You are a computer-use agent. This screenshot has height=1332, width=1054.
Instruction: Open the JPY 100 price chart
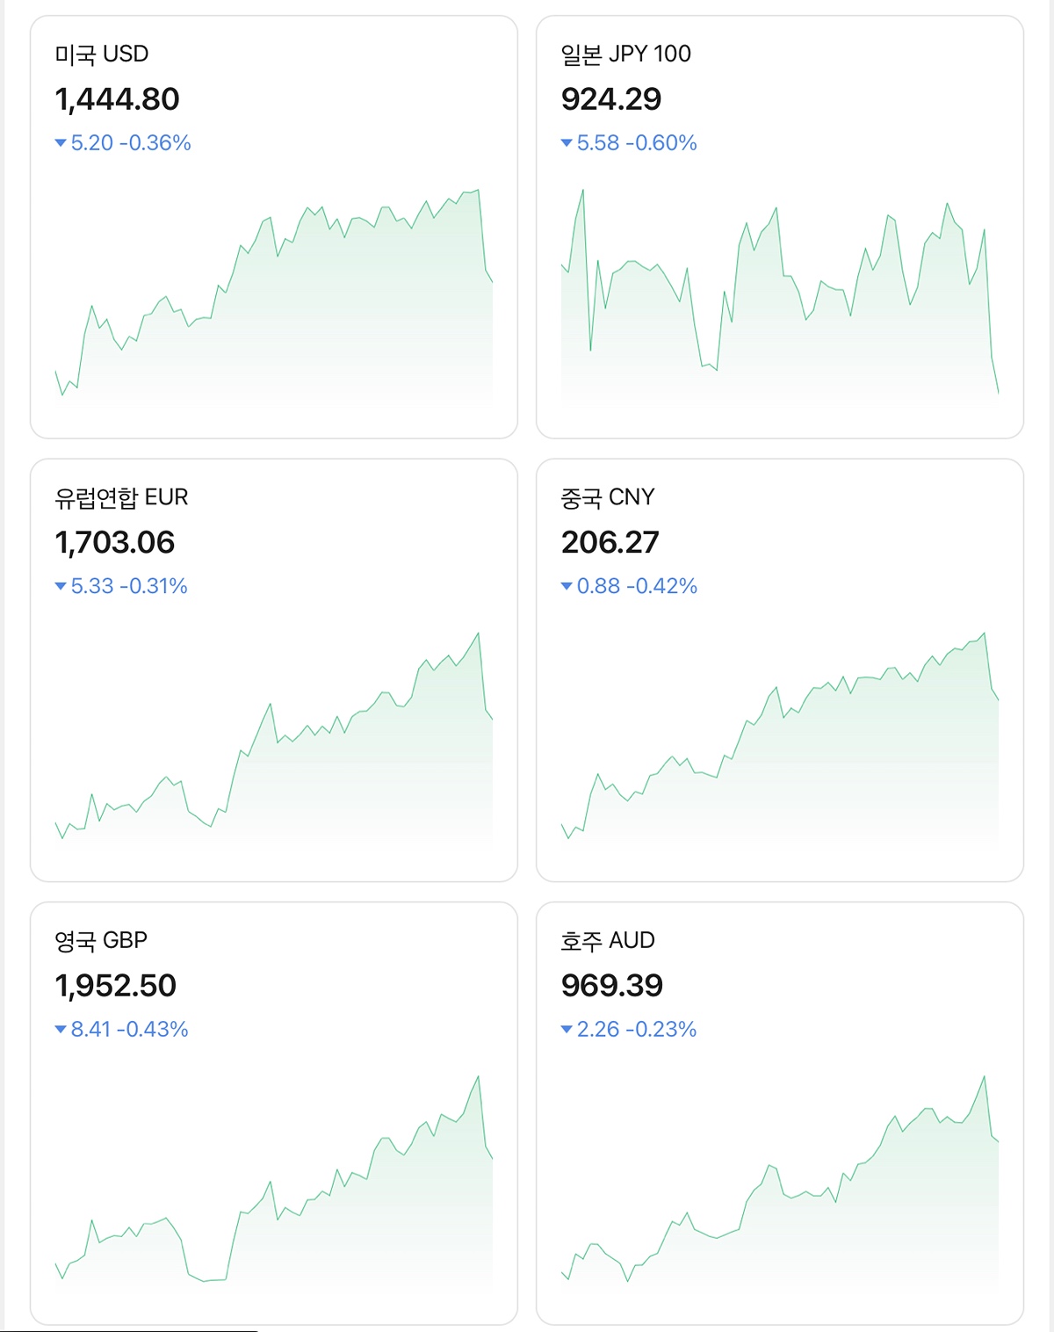point(780,299)
